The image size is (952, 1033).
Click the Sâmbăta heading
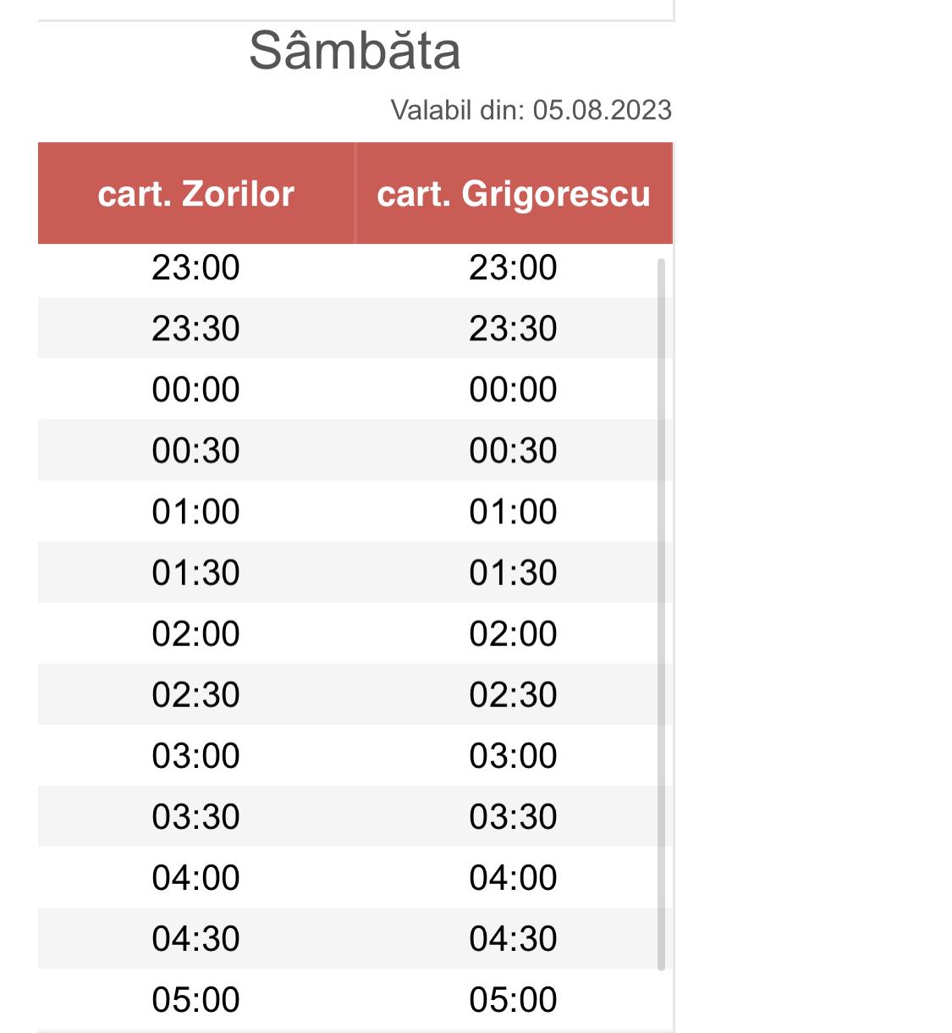pyautogui.click(x=355, y=51)
